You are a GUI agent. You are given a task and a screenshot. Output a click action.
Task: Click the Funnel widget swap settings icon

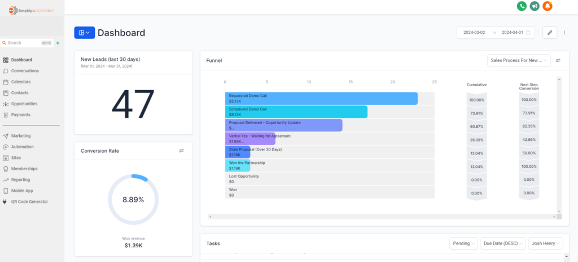pos(558,60)
